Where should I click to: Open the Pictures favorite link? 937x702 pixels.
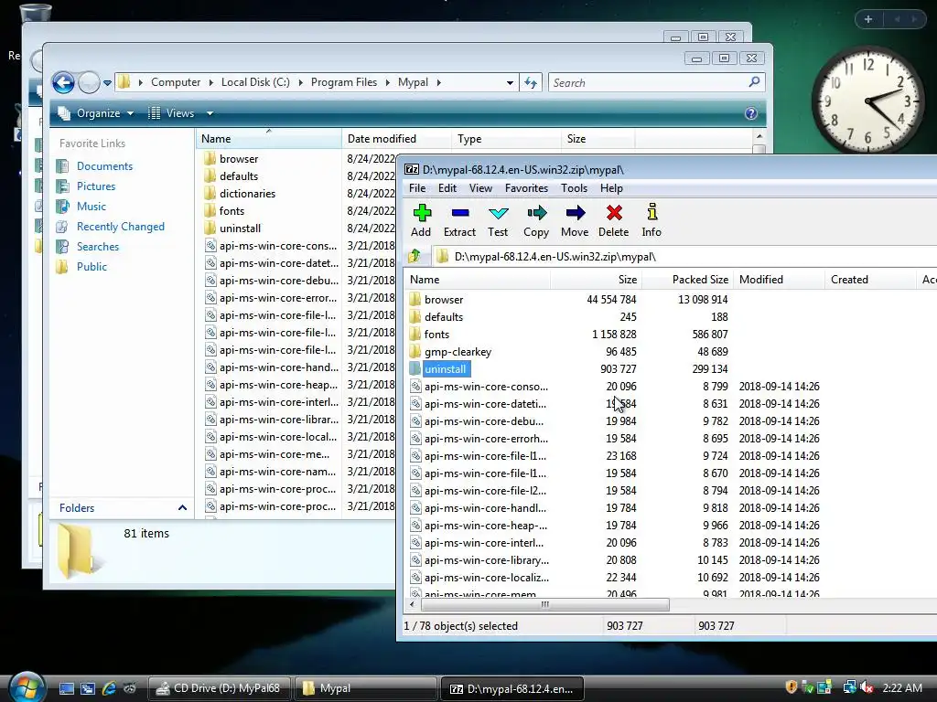[95, 186]
